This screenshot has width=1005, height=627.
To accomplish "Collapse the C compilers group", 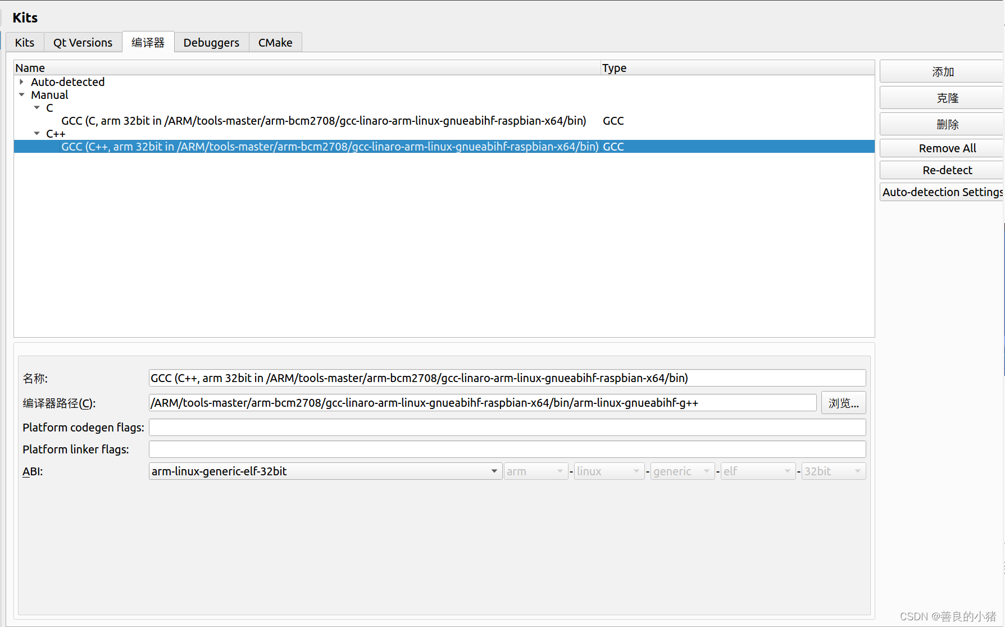I will coord(37,108).
